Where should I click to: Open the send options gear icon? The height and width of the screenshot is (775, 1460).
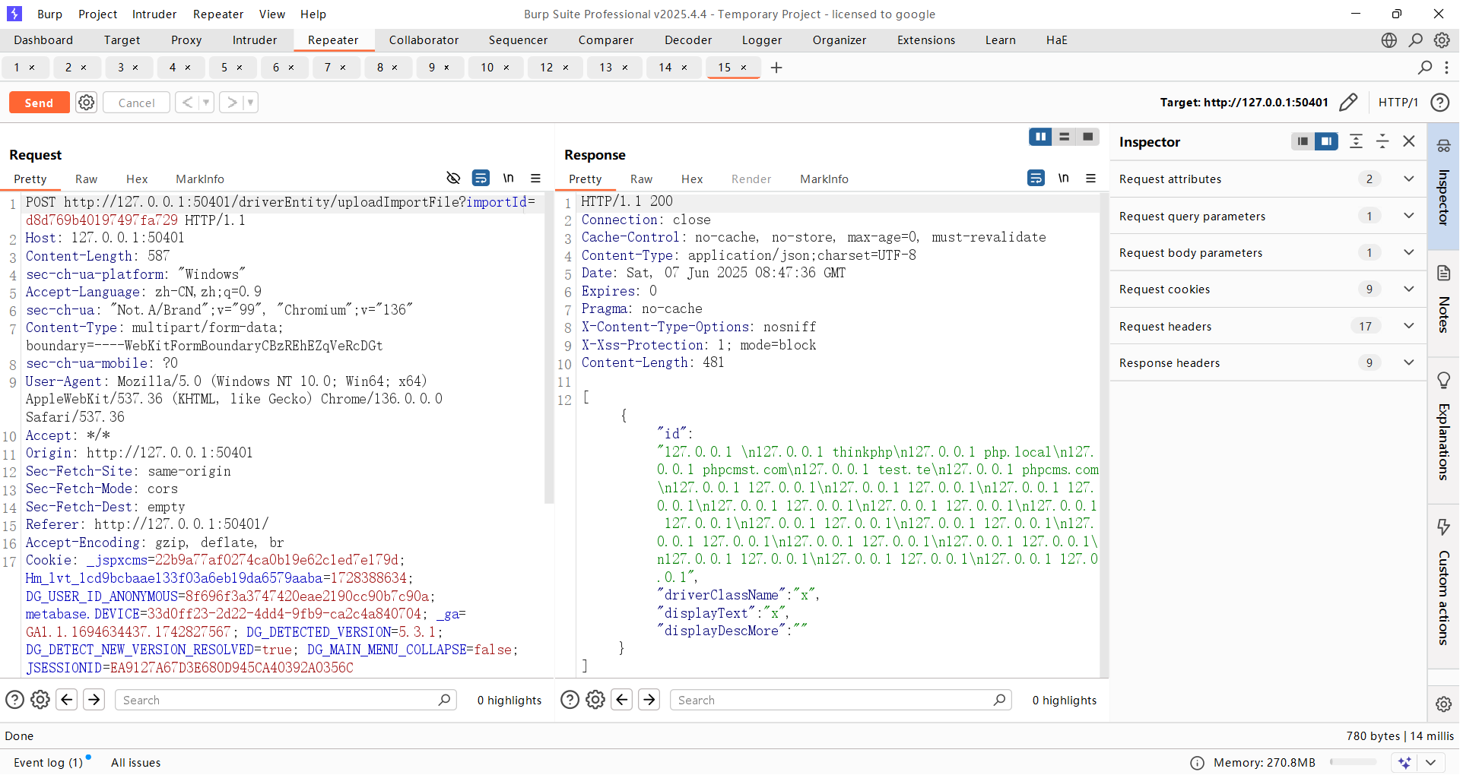tap(87, 103)
